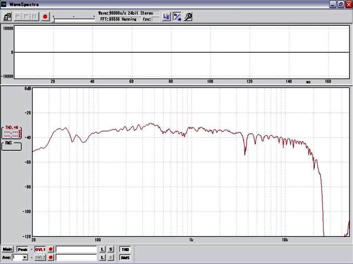Click the OVL1 overlay text field

click(76, 249)
